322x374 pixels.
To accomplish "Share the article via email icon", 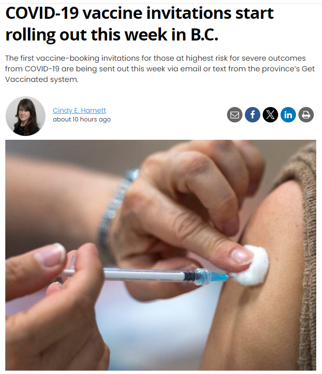I will (234, 115).
